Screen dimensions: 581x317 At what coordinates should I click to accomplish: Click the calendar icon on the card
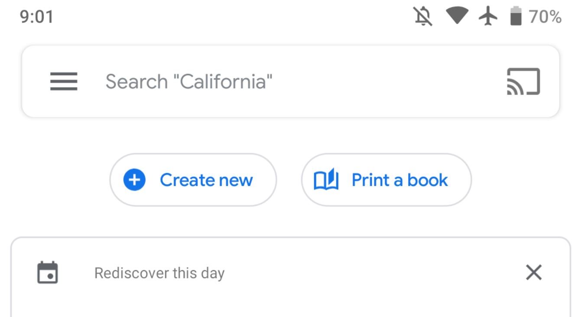coord(47,273)
